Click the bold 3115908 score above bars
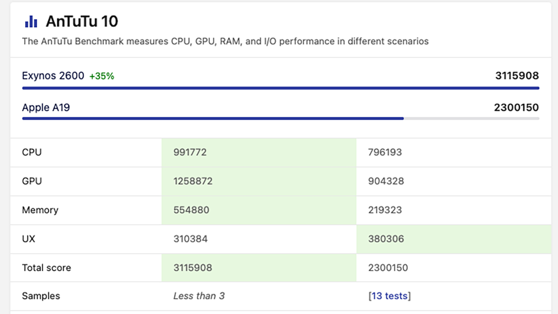This screenshot has width=558, height=314. (x=517, y=76)
